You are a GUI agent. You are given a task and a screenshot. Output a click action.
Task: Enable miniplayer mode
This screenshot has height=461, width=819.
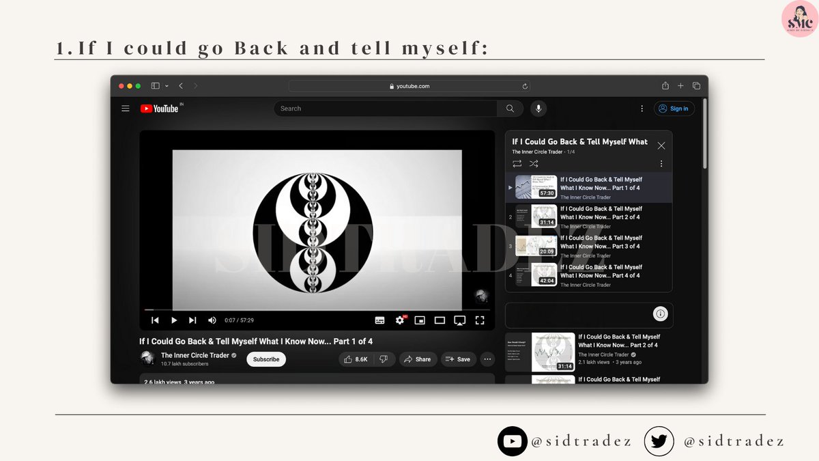click(420, 320)
